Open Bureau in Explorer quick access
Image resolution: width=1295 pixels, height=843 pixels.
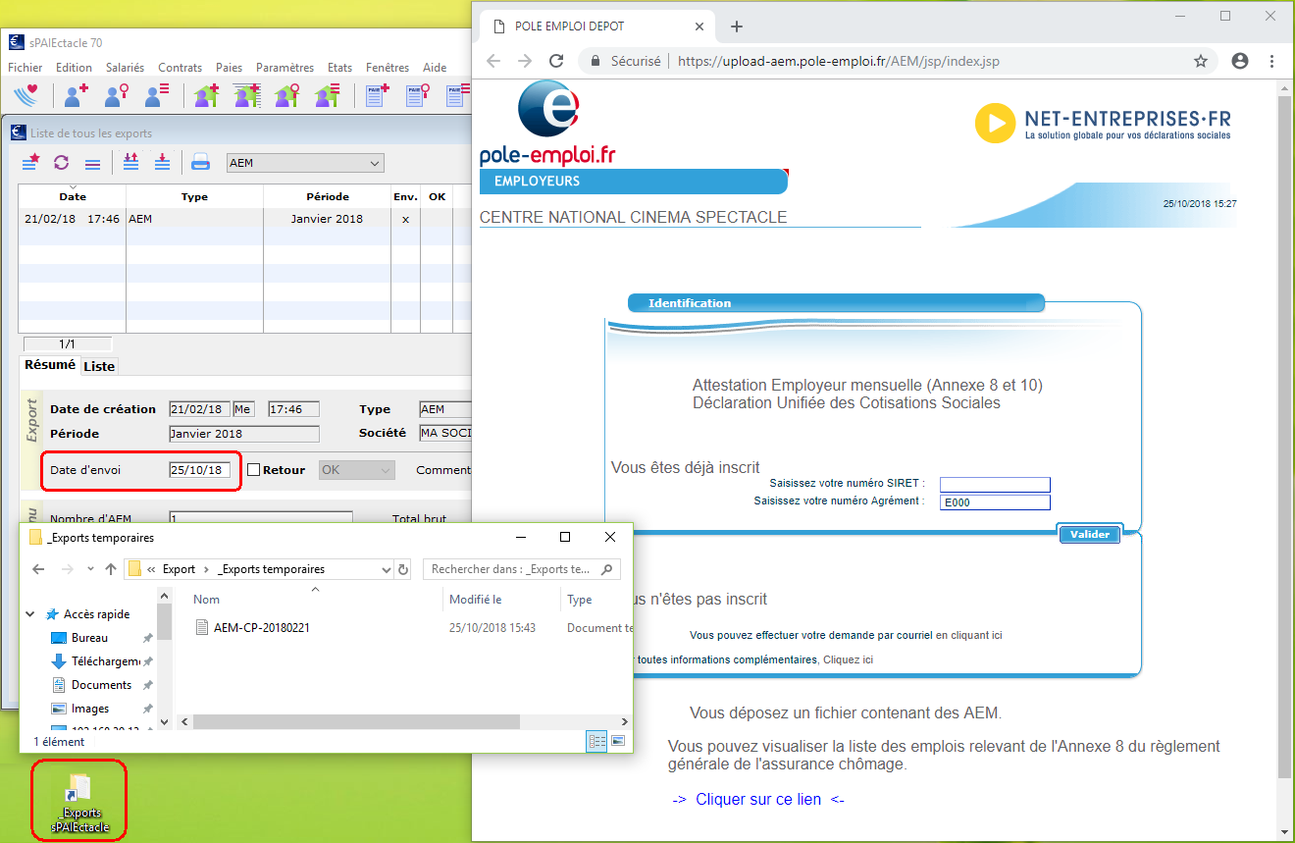tap(89, 638)
